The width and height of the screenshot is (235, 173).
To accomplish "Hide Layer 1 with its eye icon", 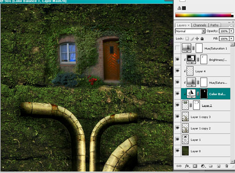I will [x=177, y=139].
